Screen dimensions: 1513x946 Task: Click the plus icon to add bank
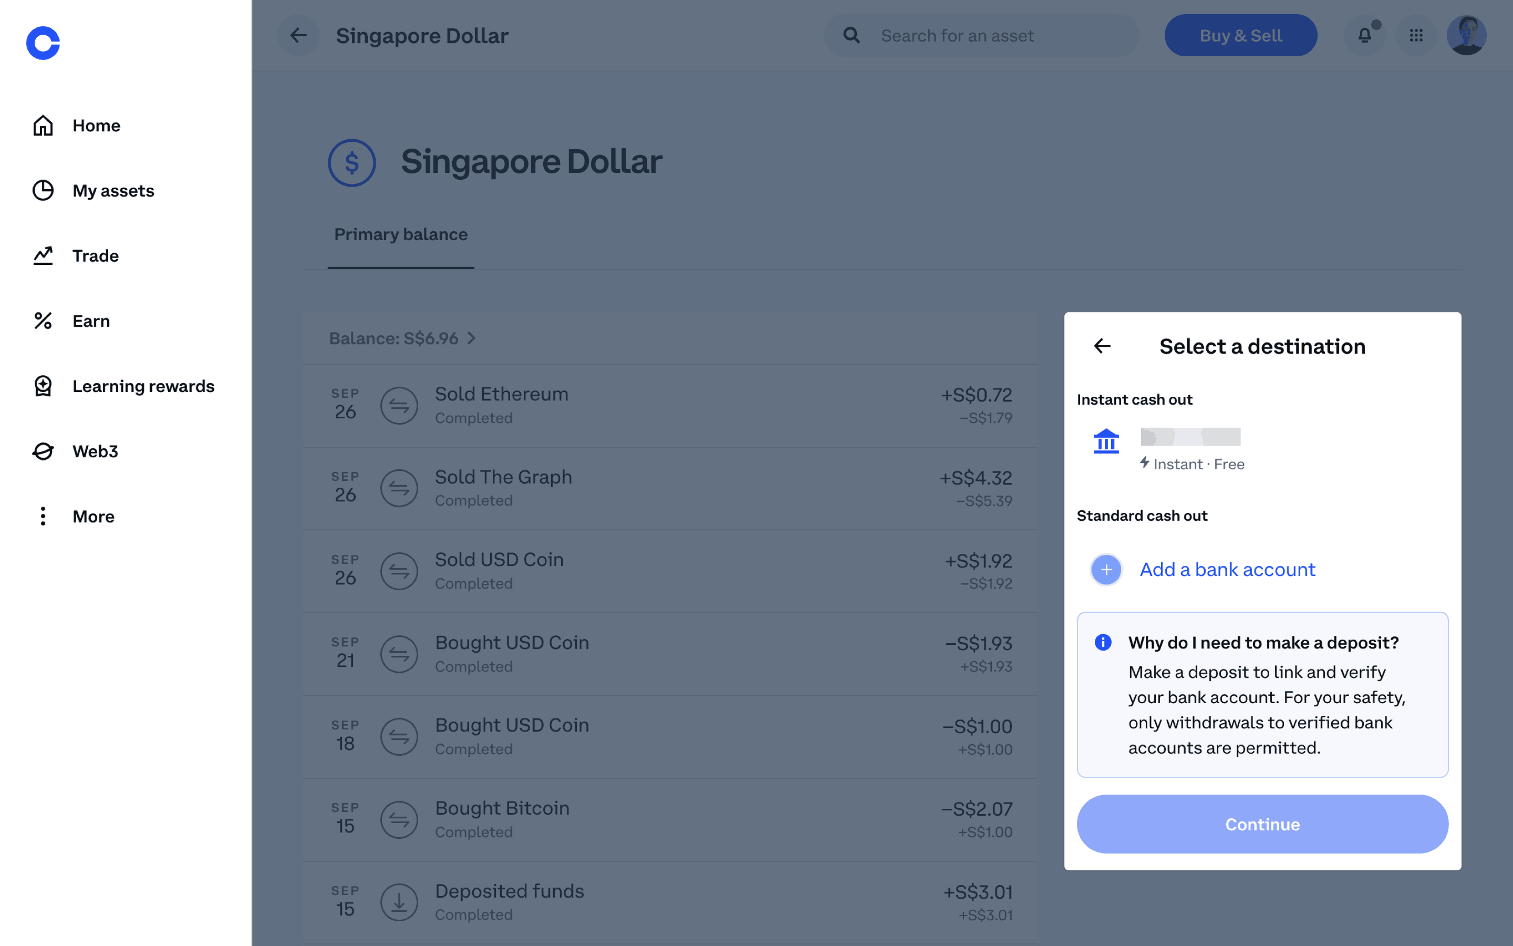point(1106,570)
